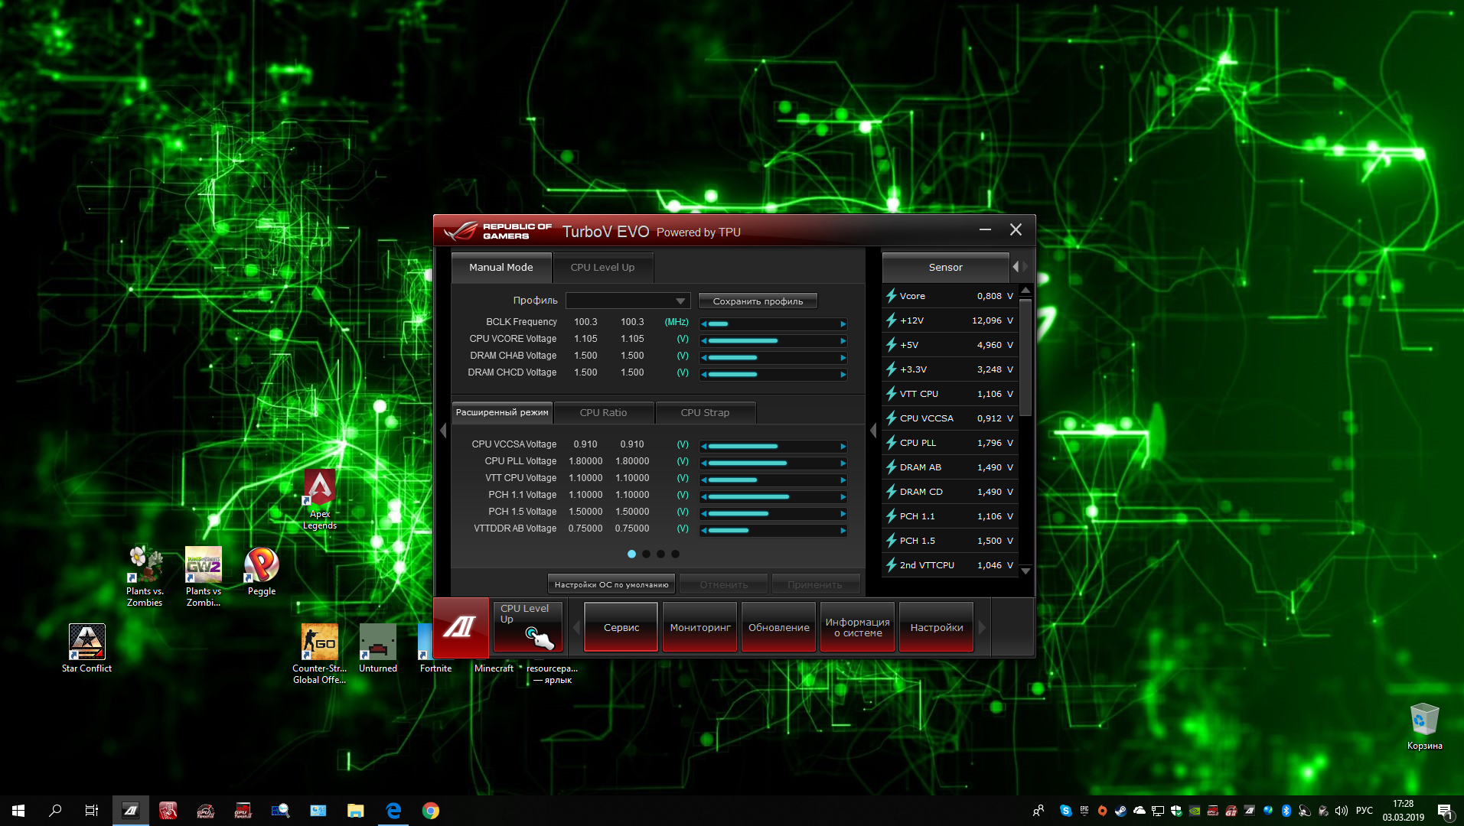The height and width of the screenshot is (826, 1464).
Task: Adjust the BCLK Frequency slider
Action: tap(774, 324)
